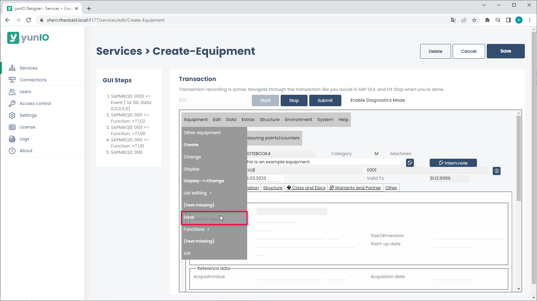This screenshot has height=301, width=537.
Task: Click the AcquistnValue input field
Action: (290, 277)
